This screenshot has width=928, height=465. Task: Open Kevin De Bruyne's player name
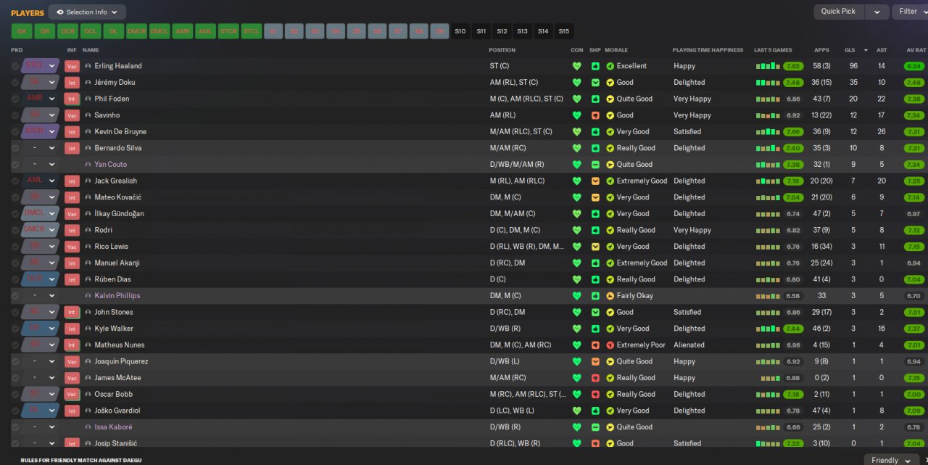point(120,132)
